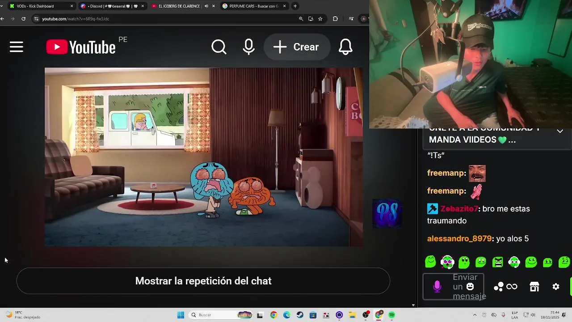Click the purple microphone icon in chat
The height and width of the screenshot is (322, 572).
pyautogui.click(x=437, y=287)
